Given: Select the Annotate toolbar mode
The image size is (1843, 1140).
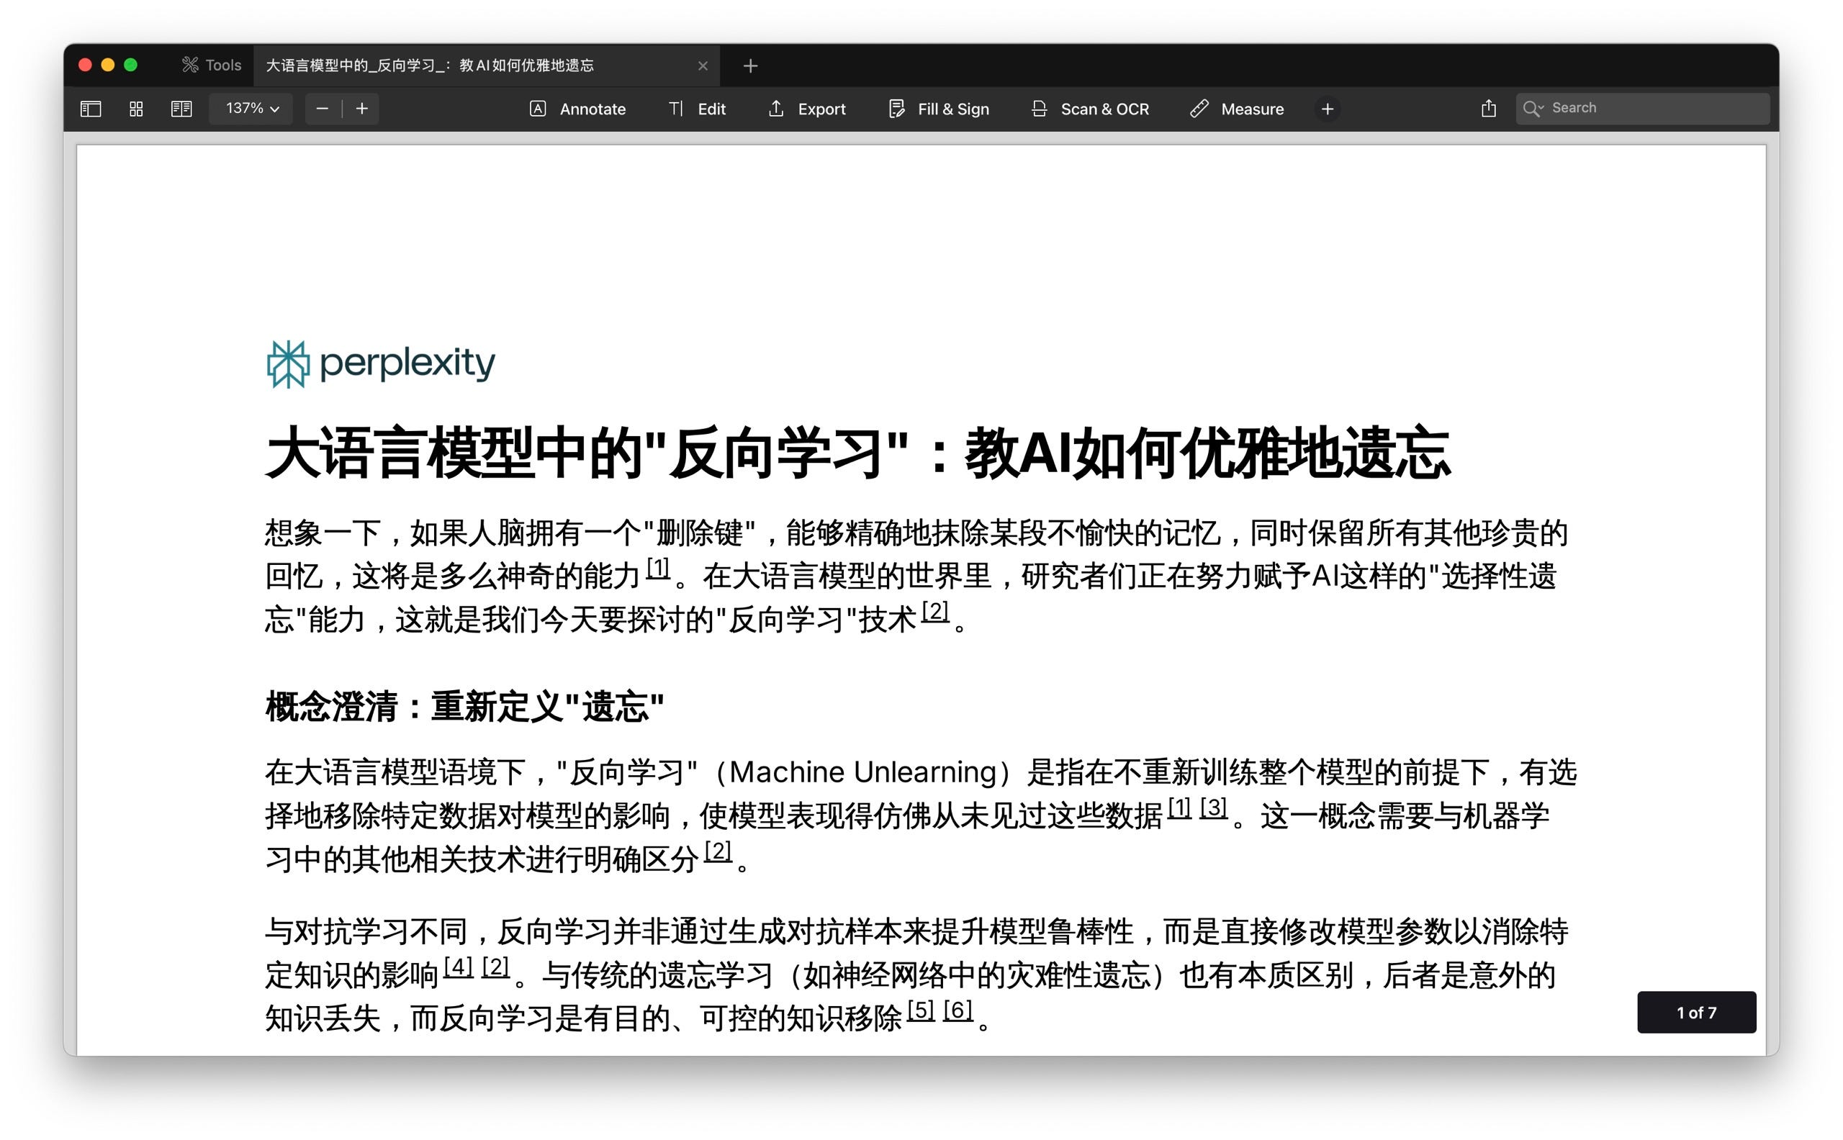Looking at the screenshot, I should click(577, 109).
